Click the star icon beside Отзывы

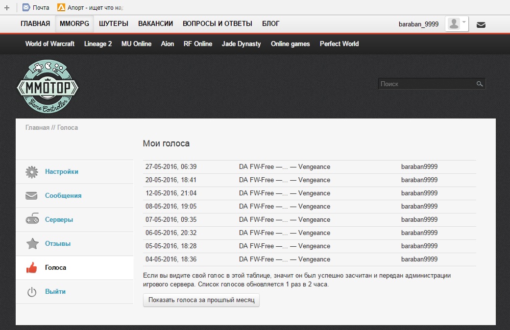32,244
